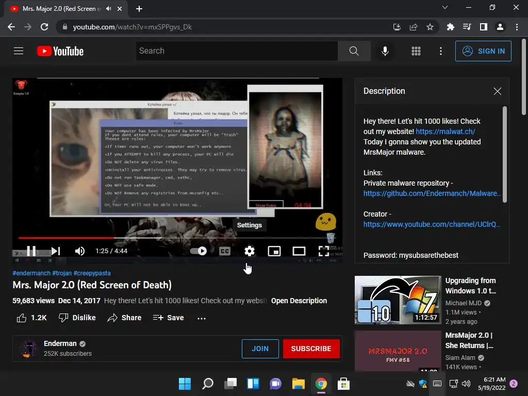Open the YouTube guide hamburger menu
Screen dimensions: 528x396
19,51
